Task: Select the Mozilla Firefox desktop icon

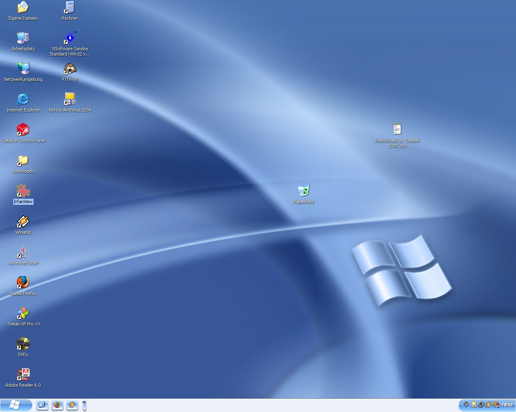Action: click(23, 283)
